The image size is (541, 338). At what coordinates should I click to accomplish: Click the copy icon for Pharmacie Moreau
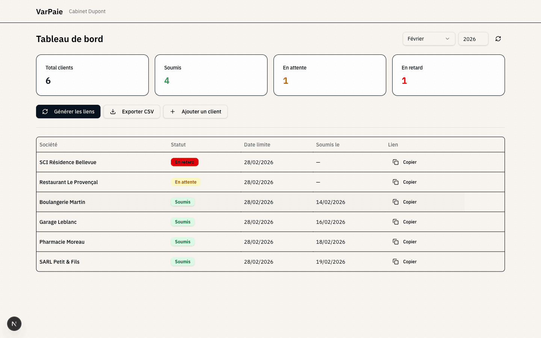(395, 241)
